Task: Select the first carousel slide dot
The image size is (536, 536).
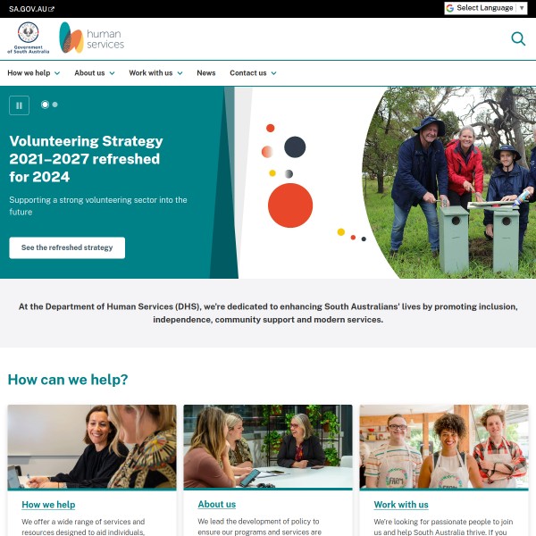Action: [x=45, y=105]
